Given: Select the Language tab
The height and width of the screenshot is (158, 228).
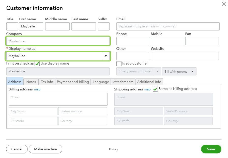Looking at the screenshot, I should click(101, 82).
